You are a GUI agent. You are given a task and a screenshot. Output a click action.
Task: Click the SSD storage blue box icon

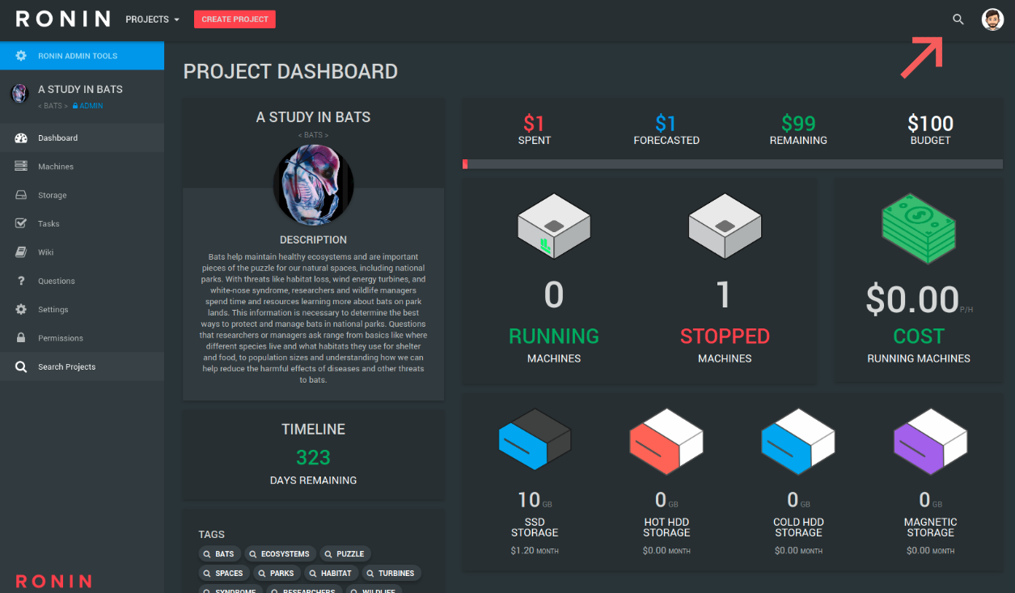tap(535, 439)
